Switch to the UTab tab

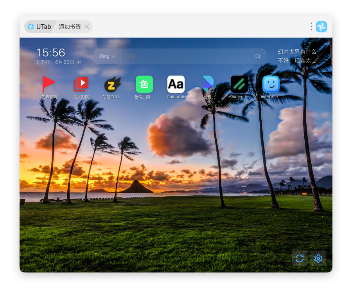(40, 27)
